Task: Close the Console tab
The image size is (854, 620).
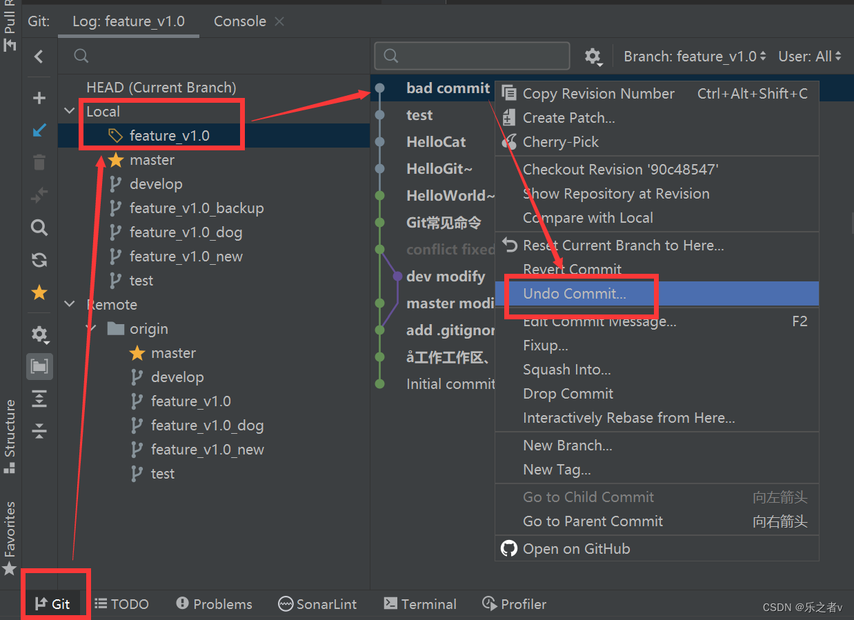Action: (x=279, y=21)
